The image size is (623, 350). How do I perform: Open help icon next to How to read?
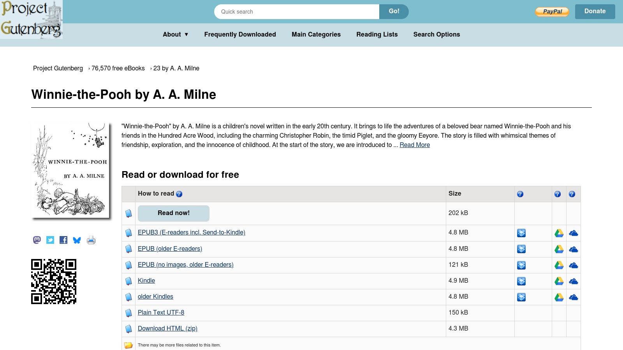pyautogui.click(x=179, y=194)
